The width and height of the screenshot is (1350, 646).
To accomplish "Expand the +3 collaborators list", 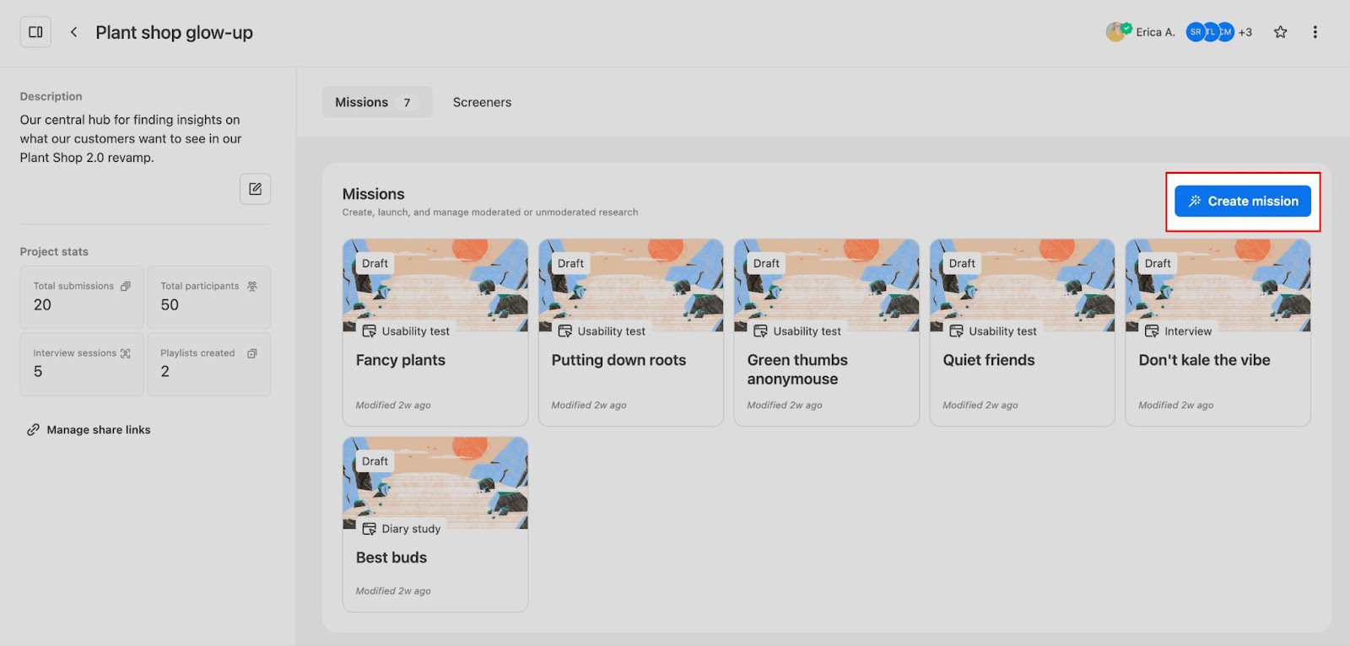I will pos(1245,32).
